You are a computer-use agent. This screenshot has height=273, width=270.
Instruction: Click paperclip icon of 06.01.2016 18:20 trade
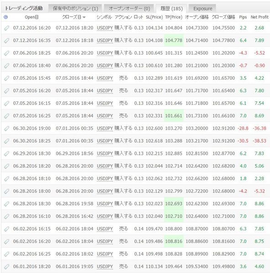coord(7,266)
